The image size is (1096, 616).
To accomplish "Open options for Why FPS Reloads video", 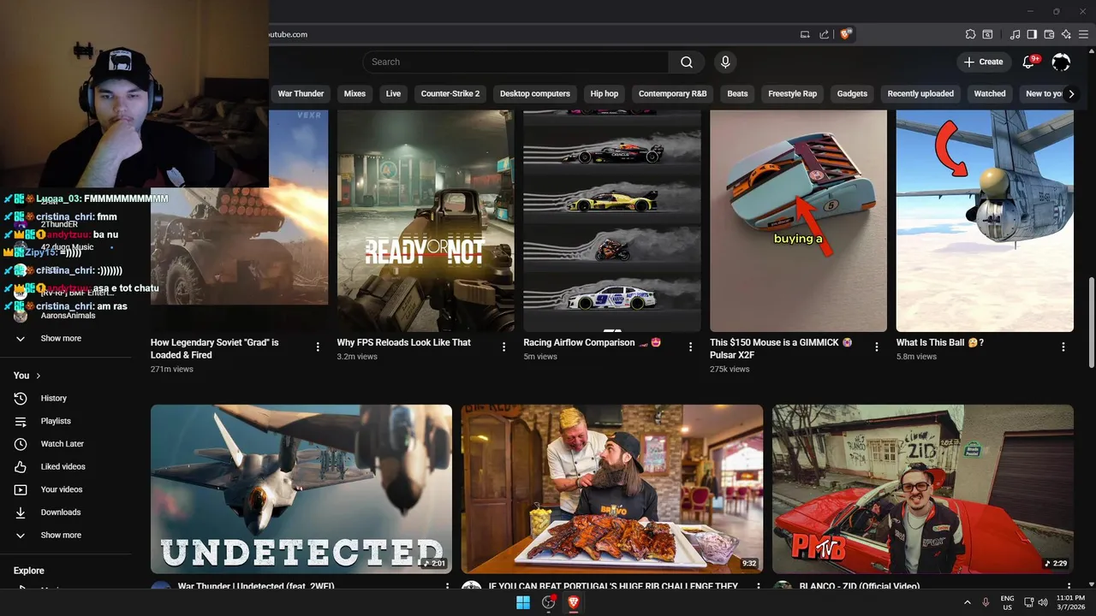I will click(503, 346).
